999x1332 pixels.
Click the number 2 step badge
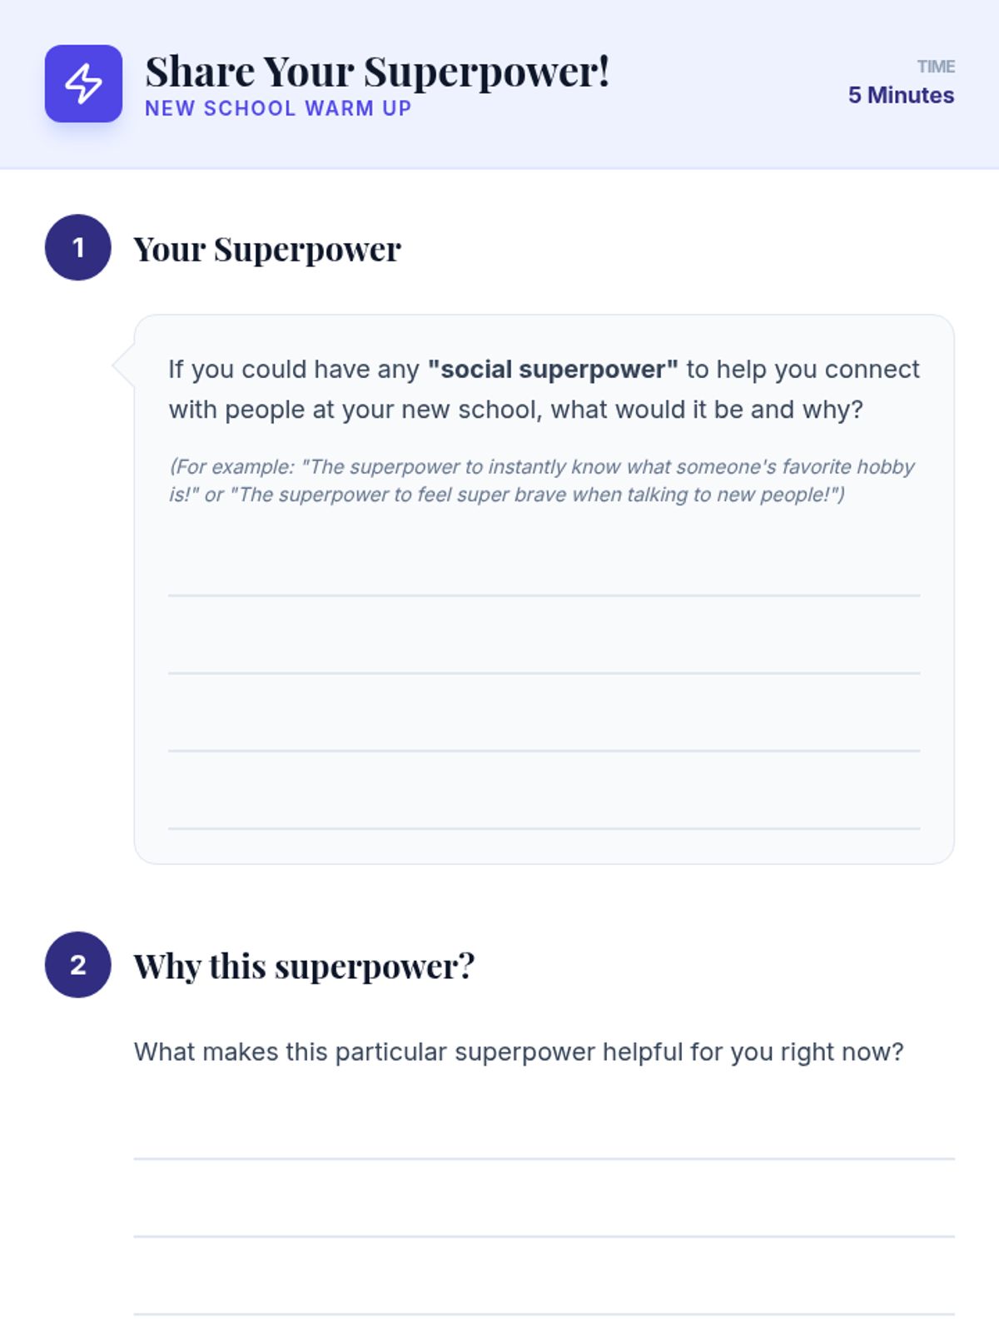[77, 964]
